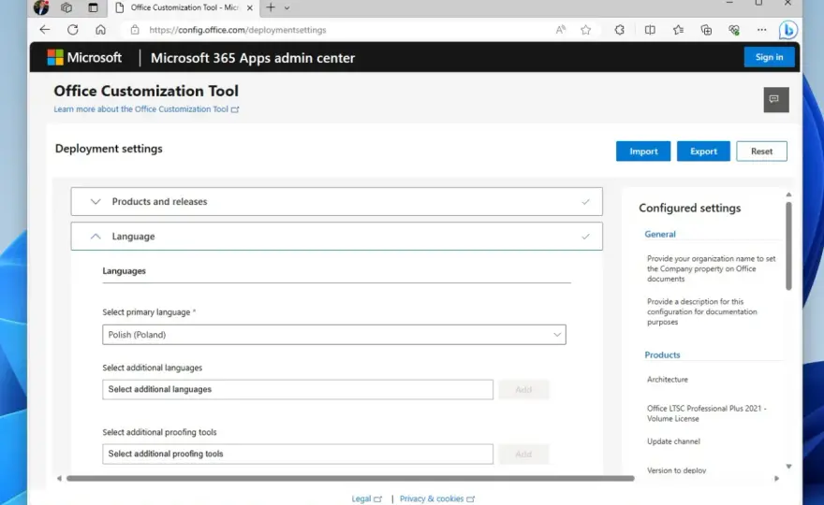
Task: Click Microsoft 365 Apps admin center title
Action: coord(253,58)
